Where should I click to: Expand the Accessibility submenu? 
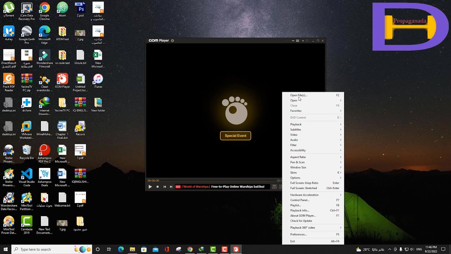click(313, 150)
